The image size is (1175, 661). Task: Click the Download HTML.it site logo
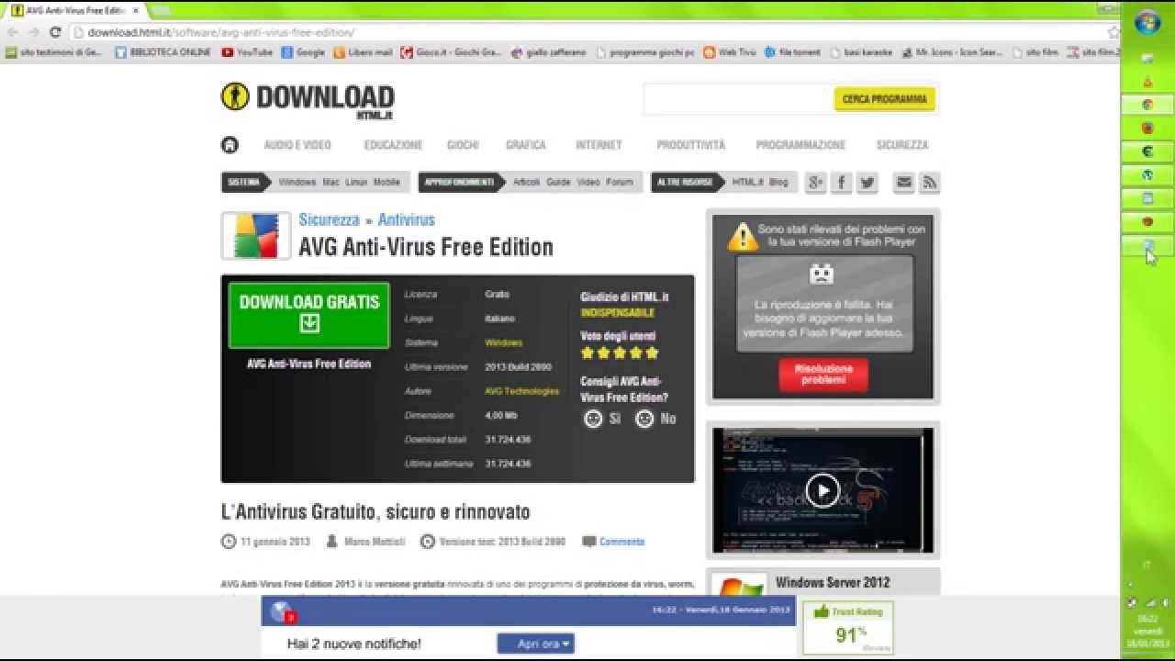click(308, 100)
